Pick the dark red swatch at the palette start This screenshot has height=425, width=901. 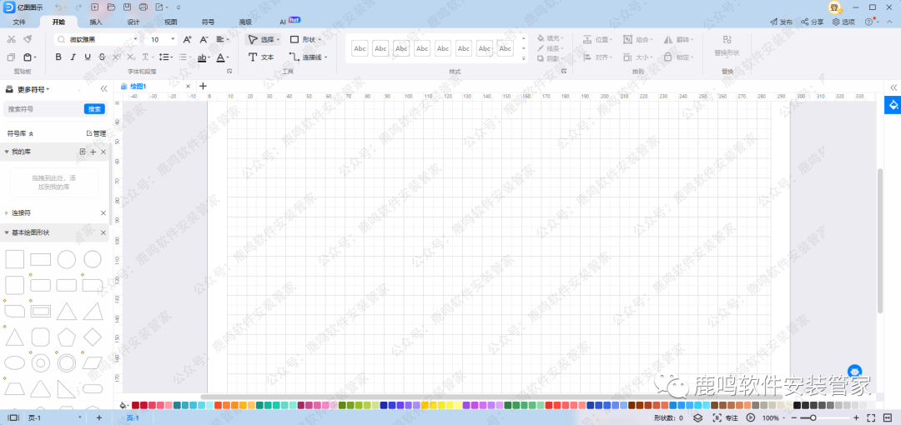click(x=135, y=406)
